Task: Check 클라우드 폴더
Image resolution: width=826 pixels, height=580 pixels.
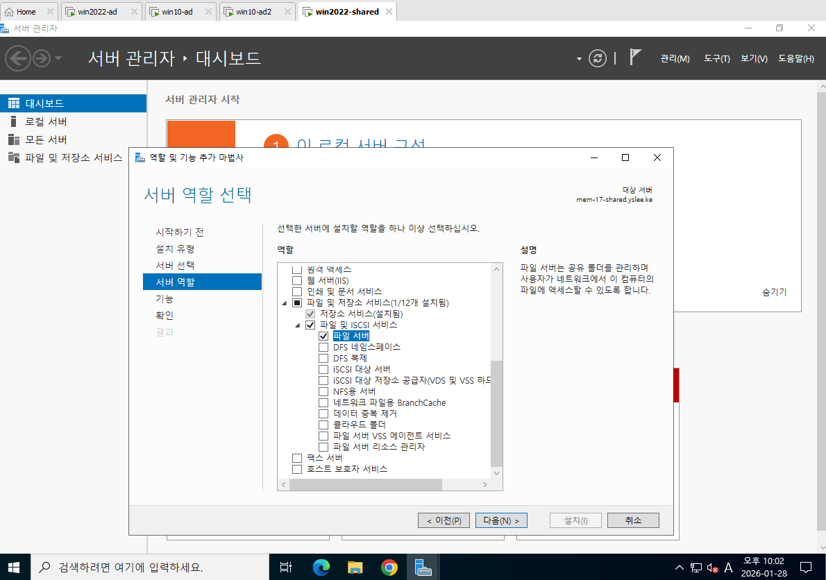Action: click(x=323, y=425)
